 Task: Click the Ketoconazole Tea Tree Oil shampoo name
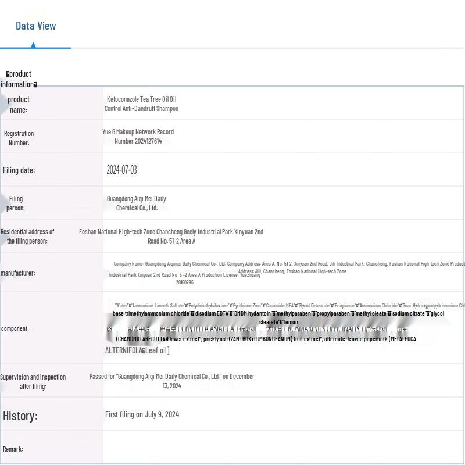tap(141, 104)
